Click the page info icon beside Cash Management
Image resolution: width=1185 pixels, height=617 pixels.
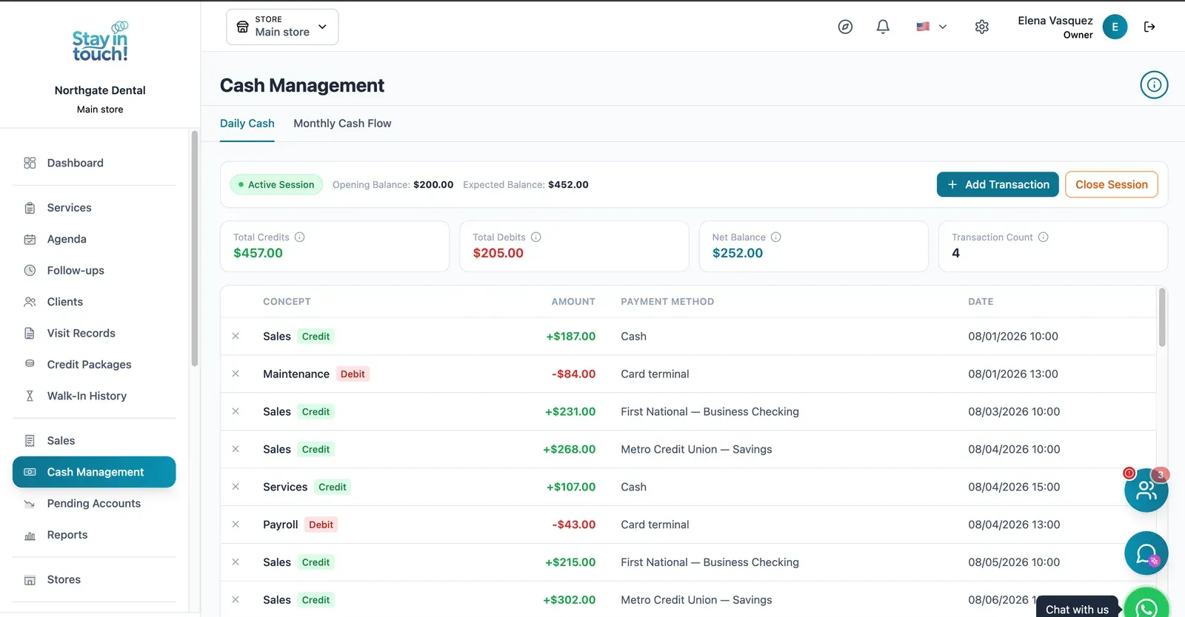[x=1154, y=85]
